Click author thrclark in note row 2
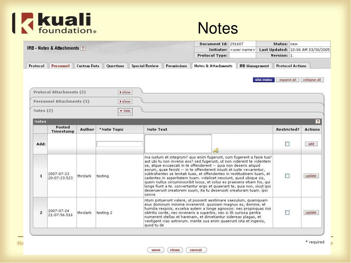The image size is (351, 263). click(x=84, y=213)
